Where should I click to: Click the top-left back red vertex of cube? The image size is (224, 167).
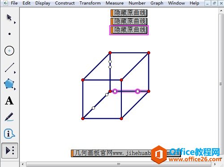(x=110, y=53)
